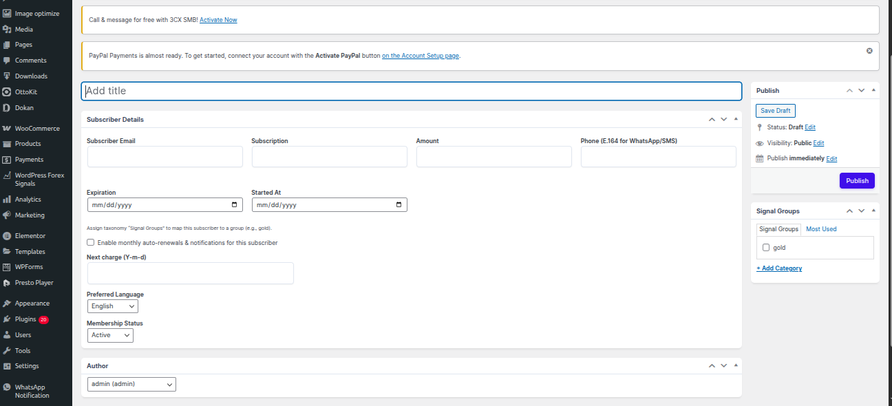Viewport: 892px width, 406px height.
Task: Open the Author selection dropdown
Action: [x=131, y=384]
